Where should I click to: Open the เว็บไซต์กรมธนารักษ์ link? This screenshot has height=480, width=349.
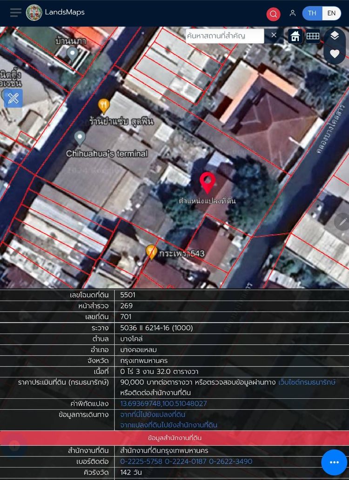307,382
